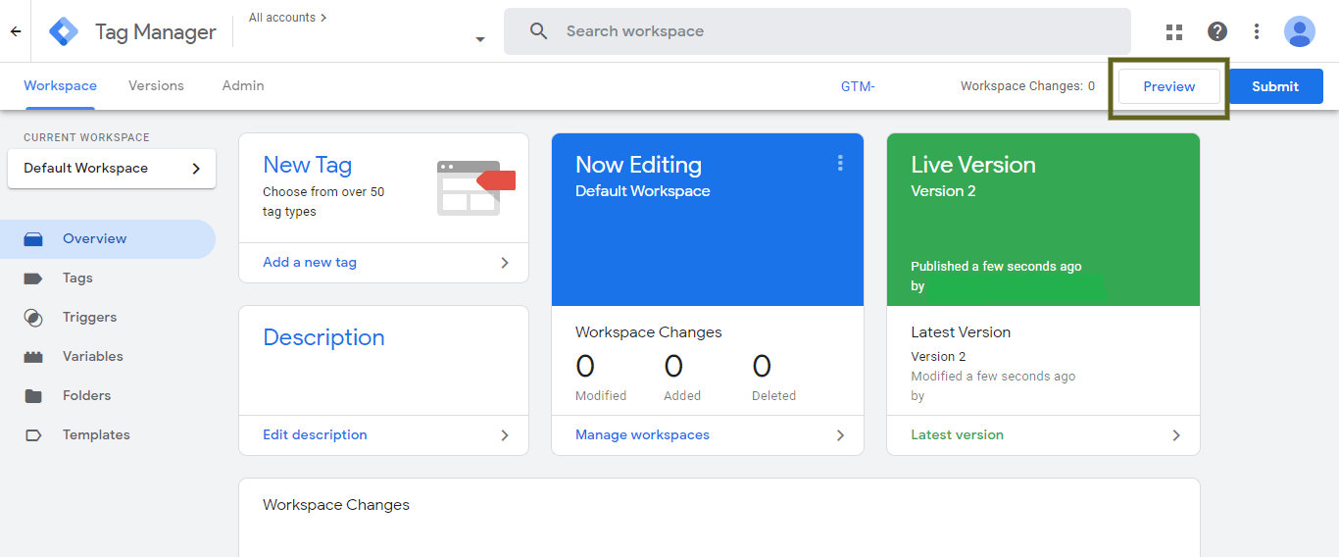Click the Preview button
The image size is (1339, 557).
[1169, 86]
